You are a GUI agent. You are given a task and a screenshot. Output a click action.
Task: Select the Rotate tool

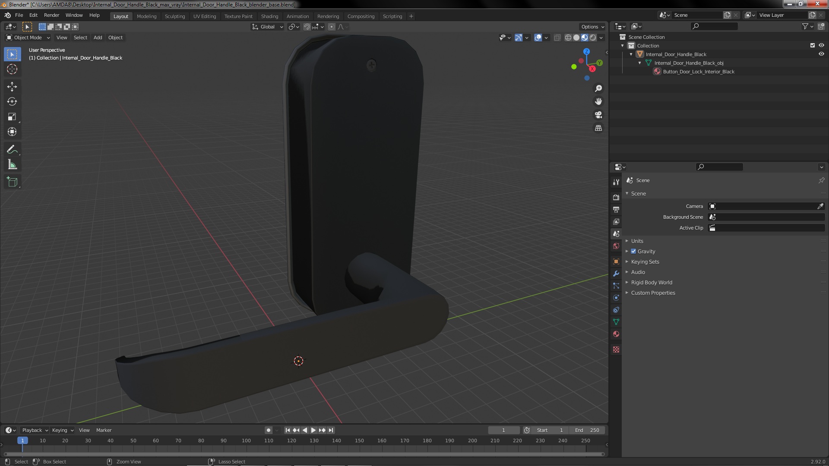12,102
